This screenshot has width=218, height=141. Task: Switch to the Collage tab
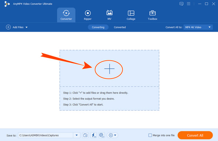pyautogui.click(x=131, y=15)
